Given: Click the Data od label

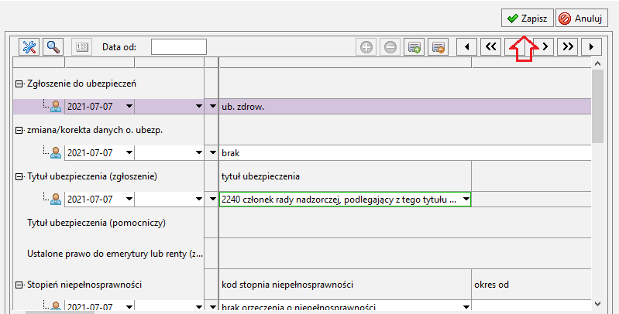Looking at the screenshot, I should (119, 47).
